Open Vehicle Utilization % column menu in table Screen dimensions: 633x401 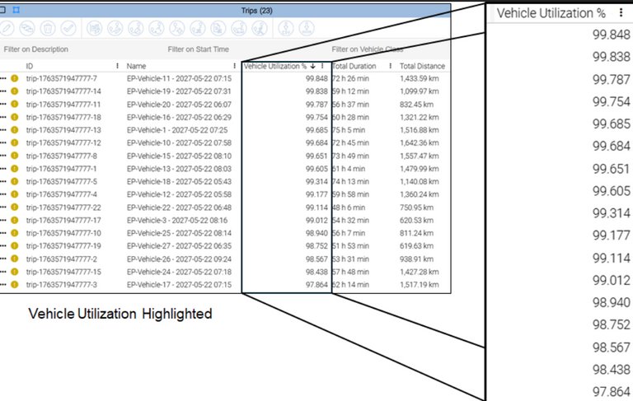[x=322, y=66]
